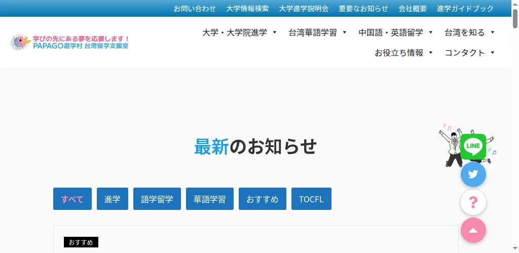Select the おすすめ filter tab

[262, 199]
